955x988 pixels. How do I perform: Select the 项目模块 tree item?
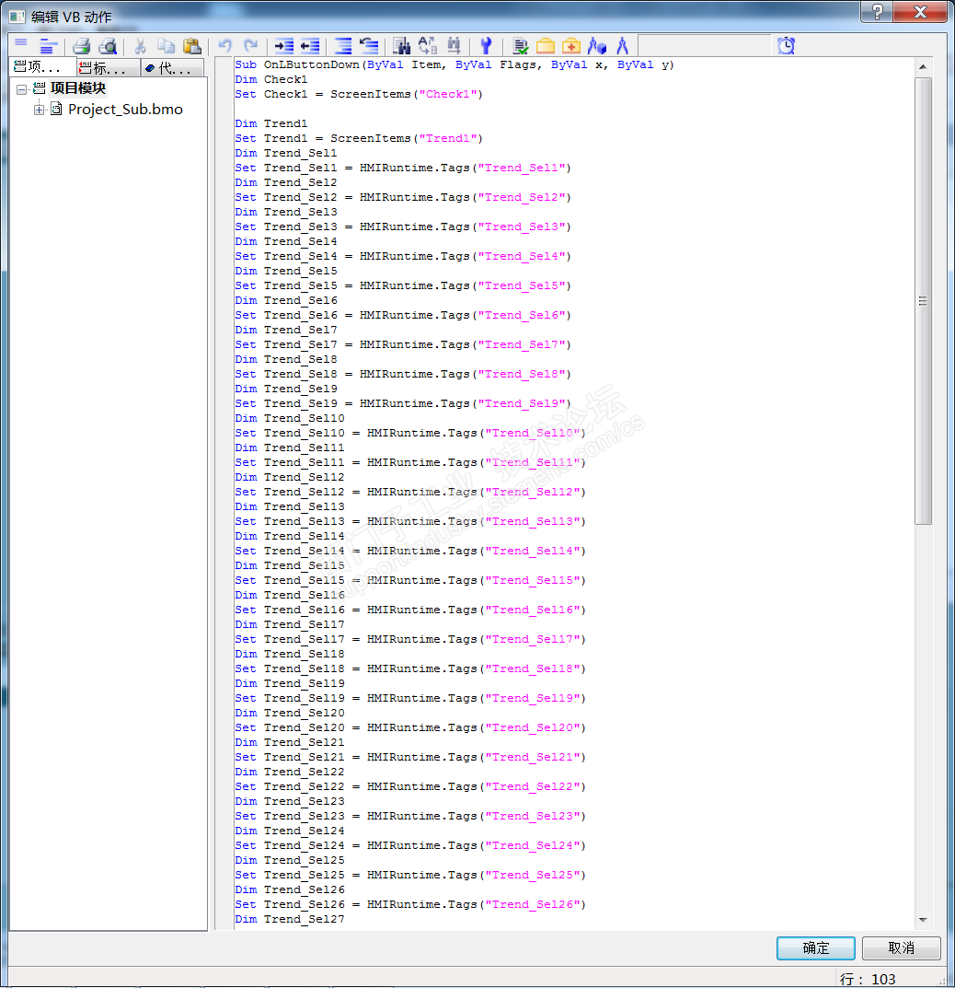click(x=78, y=88)
